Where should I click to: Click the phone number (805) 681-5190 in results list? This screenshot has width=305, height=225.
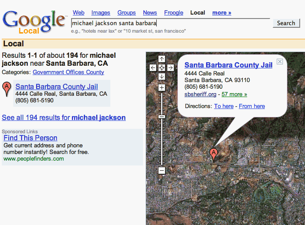pos(34,100)
